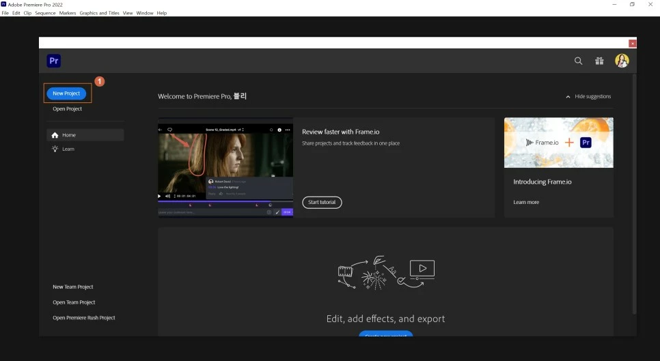Click play icon in tutorial thumbnail

(x=159, y=197)
